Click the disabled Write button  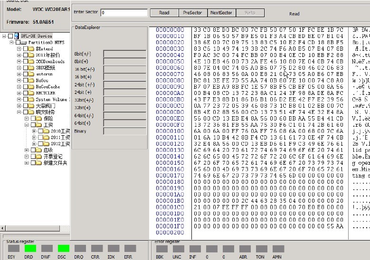pyautogui.click(x=250, y=13)
